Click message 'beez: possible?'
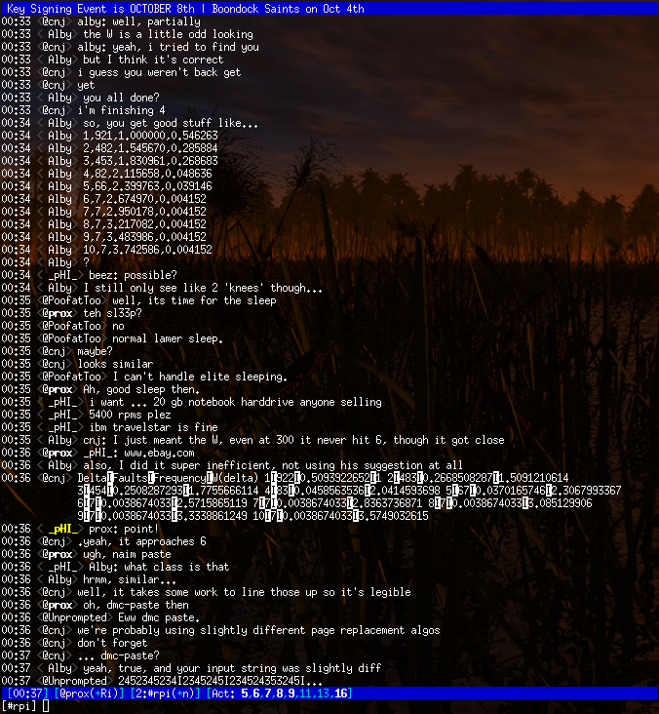 point(133,275)
